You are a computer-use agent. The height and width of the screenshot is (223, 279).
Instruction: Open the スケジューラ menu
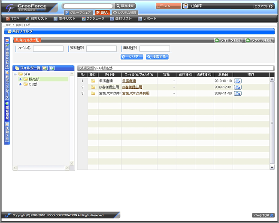click(x=93, y=19)
